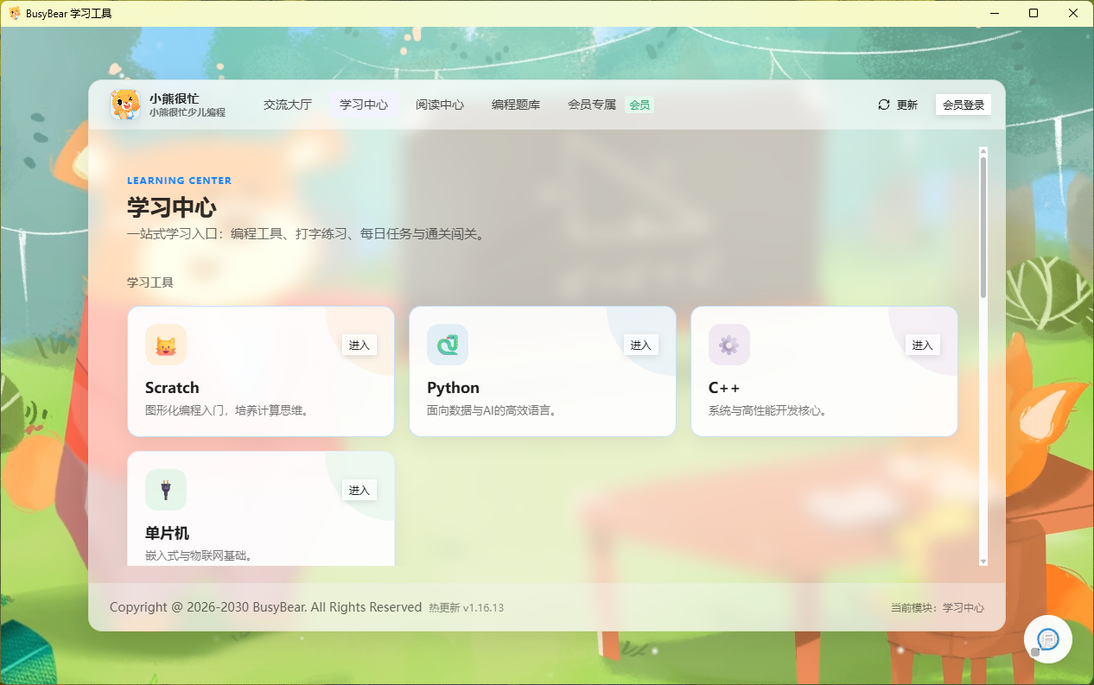Viewport: 1094px width, 685px height.
Task: Switch to the 交流大厅 tab
Action: [x=288, y=104]
